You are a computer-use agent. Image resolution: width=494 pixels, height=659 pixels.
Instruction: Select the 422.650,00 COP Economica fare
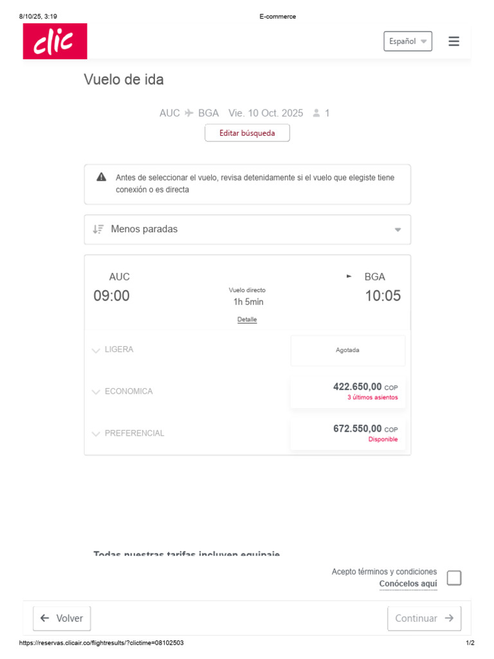click(x=348, y=392)
